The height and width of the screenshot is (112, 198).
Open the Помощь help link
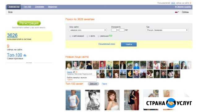click(185, 12)
